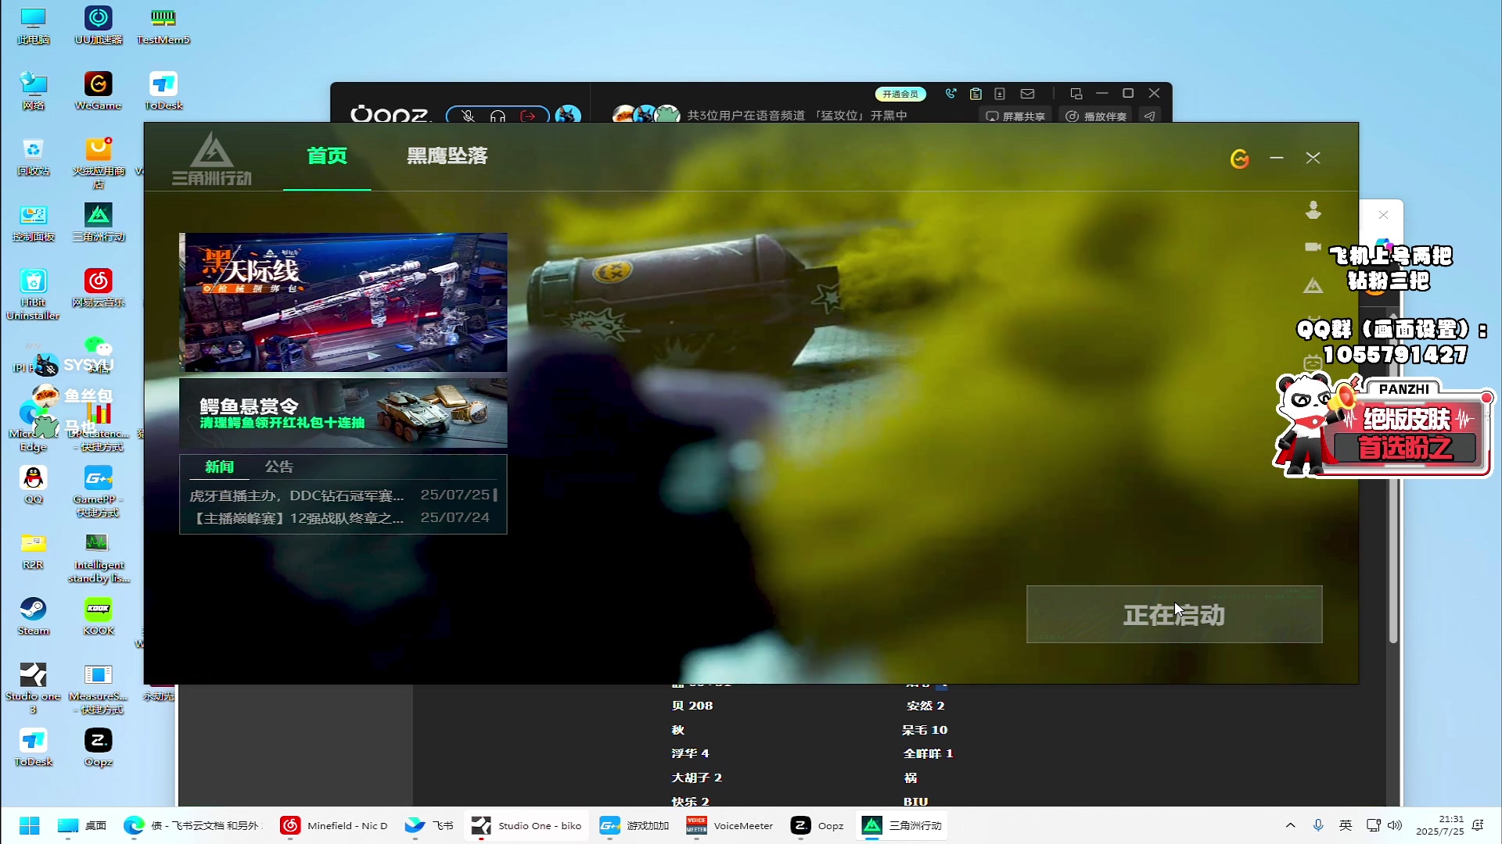Open volume control from tray speaker icon

pos(1395,825)
